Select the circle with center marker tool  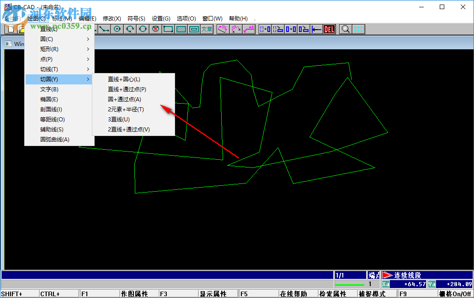(x=117, y=29)
